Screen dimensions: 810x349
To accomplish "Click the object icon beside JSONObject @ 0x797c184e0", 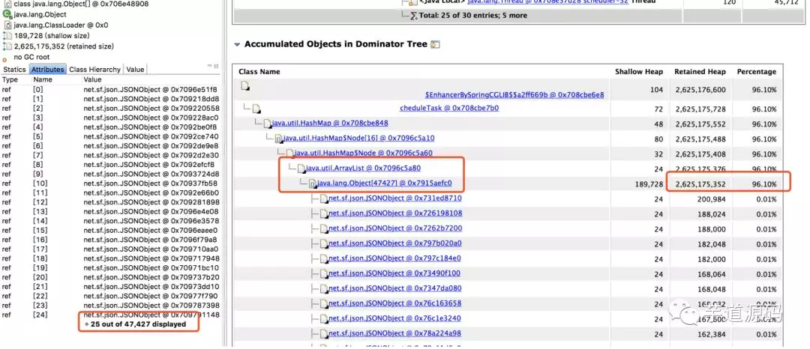I will (x=323, y=258).
